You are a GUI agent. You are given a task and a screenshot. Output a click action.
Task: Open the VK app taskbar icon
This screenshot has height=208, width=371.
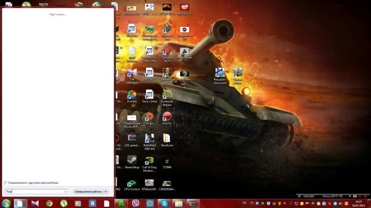(93, 203)
